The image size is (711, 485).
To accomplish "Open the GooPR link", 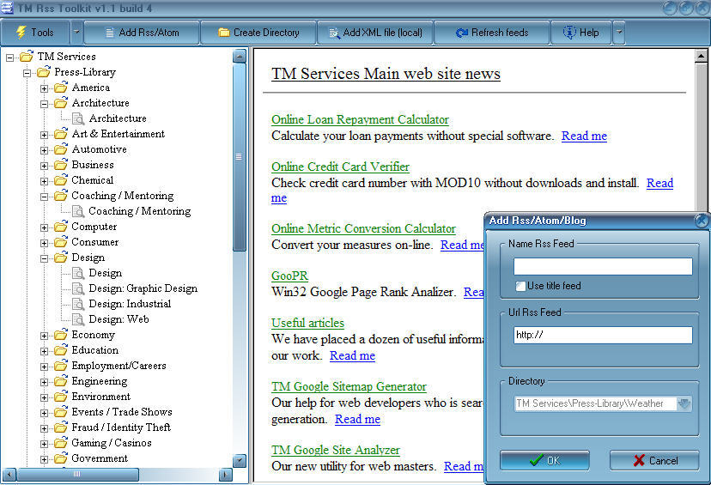I will point(289,276).
